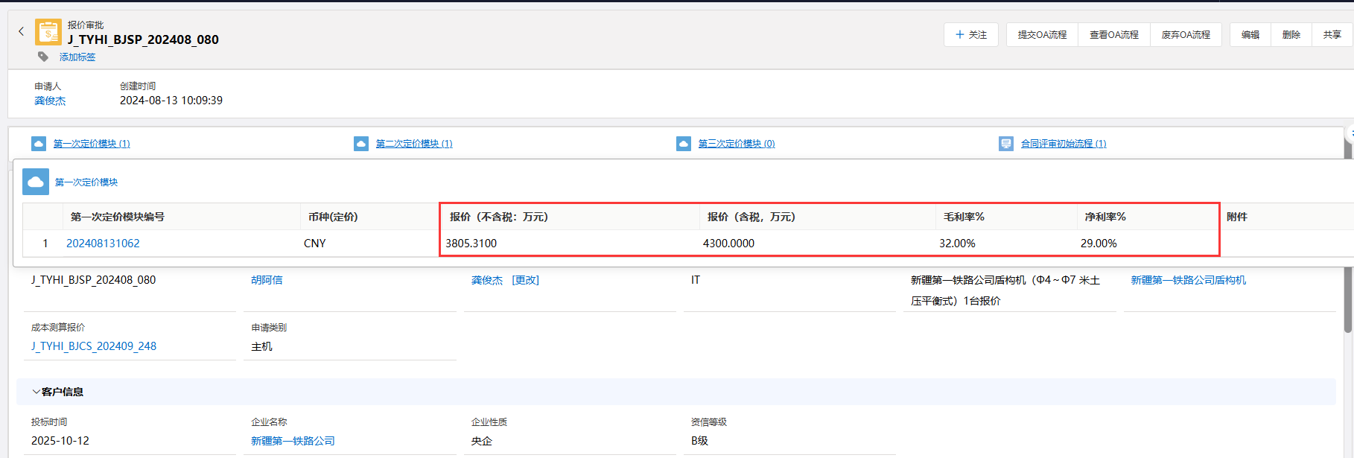The height and width of the screenshot is (458, 1354).
Task: Click the 第三次定价模块 cloud icon
Action: [x=684, y=144]
